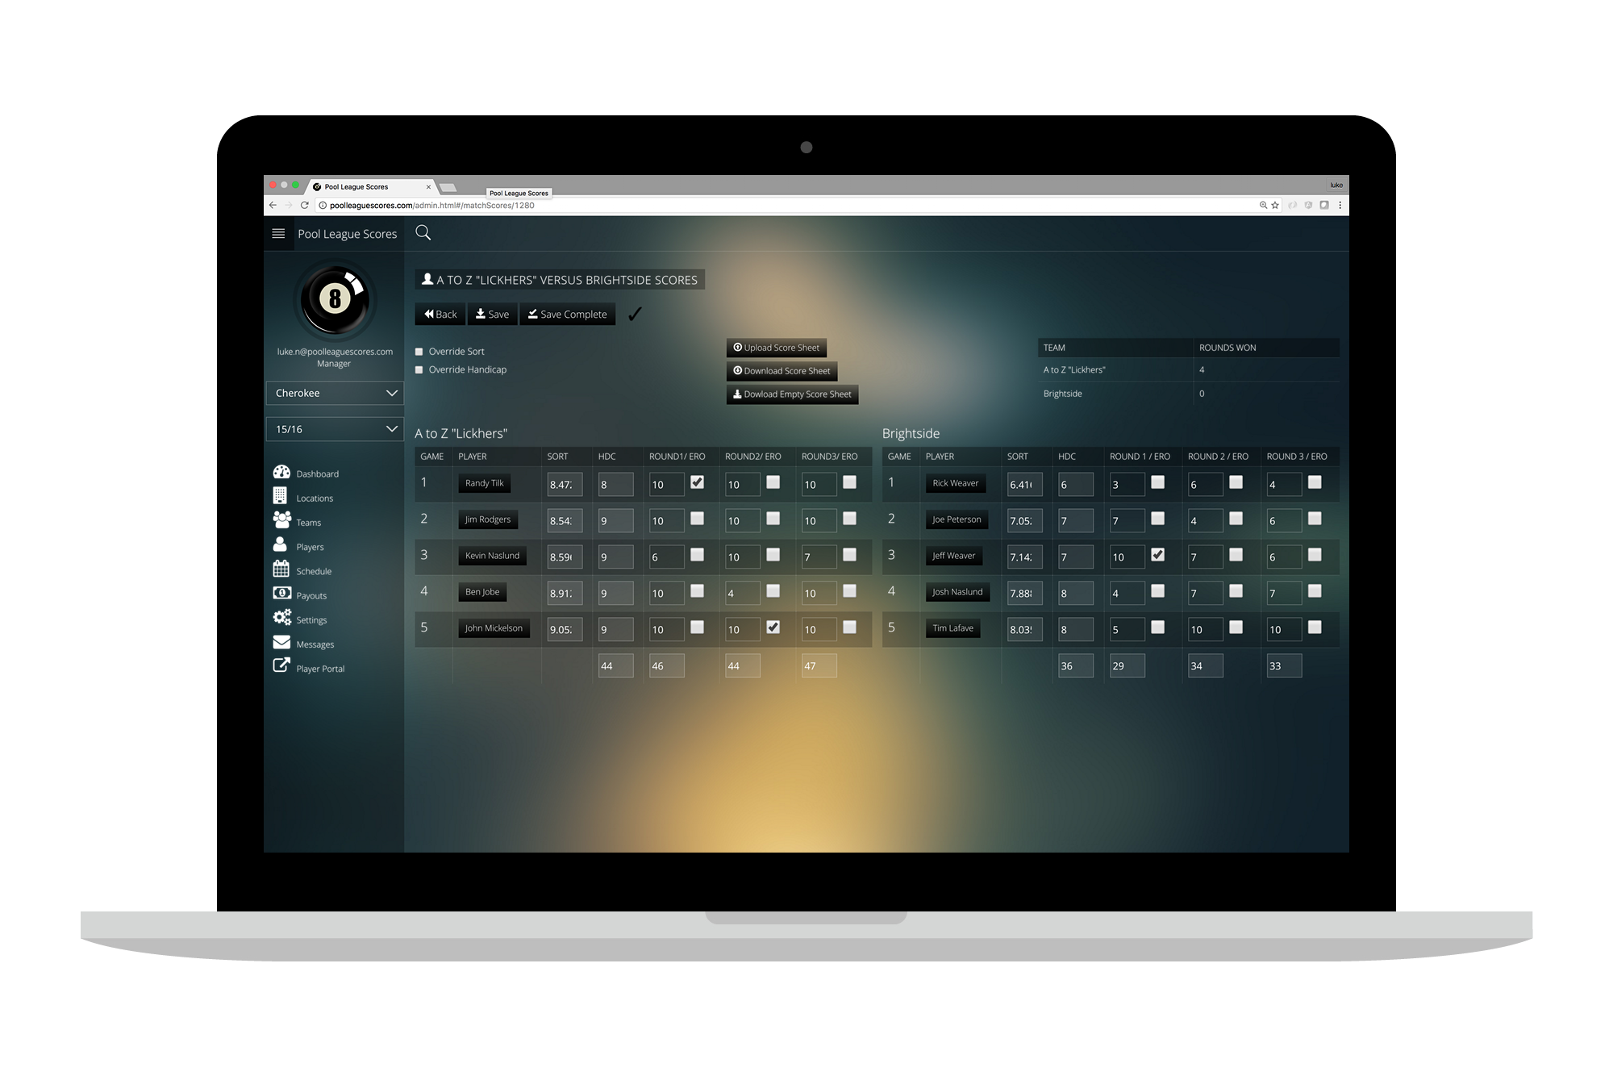The height and width of the screenshot is (1076, 1613).
Task: Click the browser reload icon
Action: pyautogui.click(x=305, y=206)
